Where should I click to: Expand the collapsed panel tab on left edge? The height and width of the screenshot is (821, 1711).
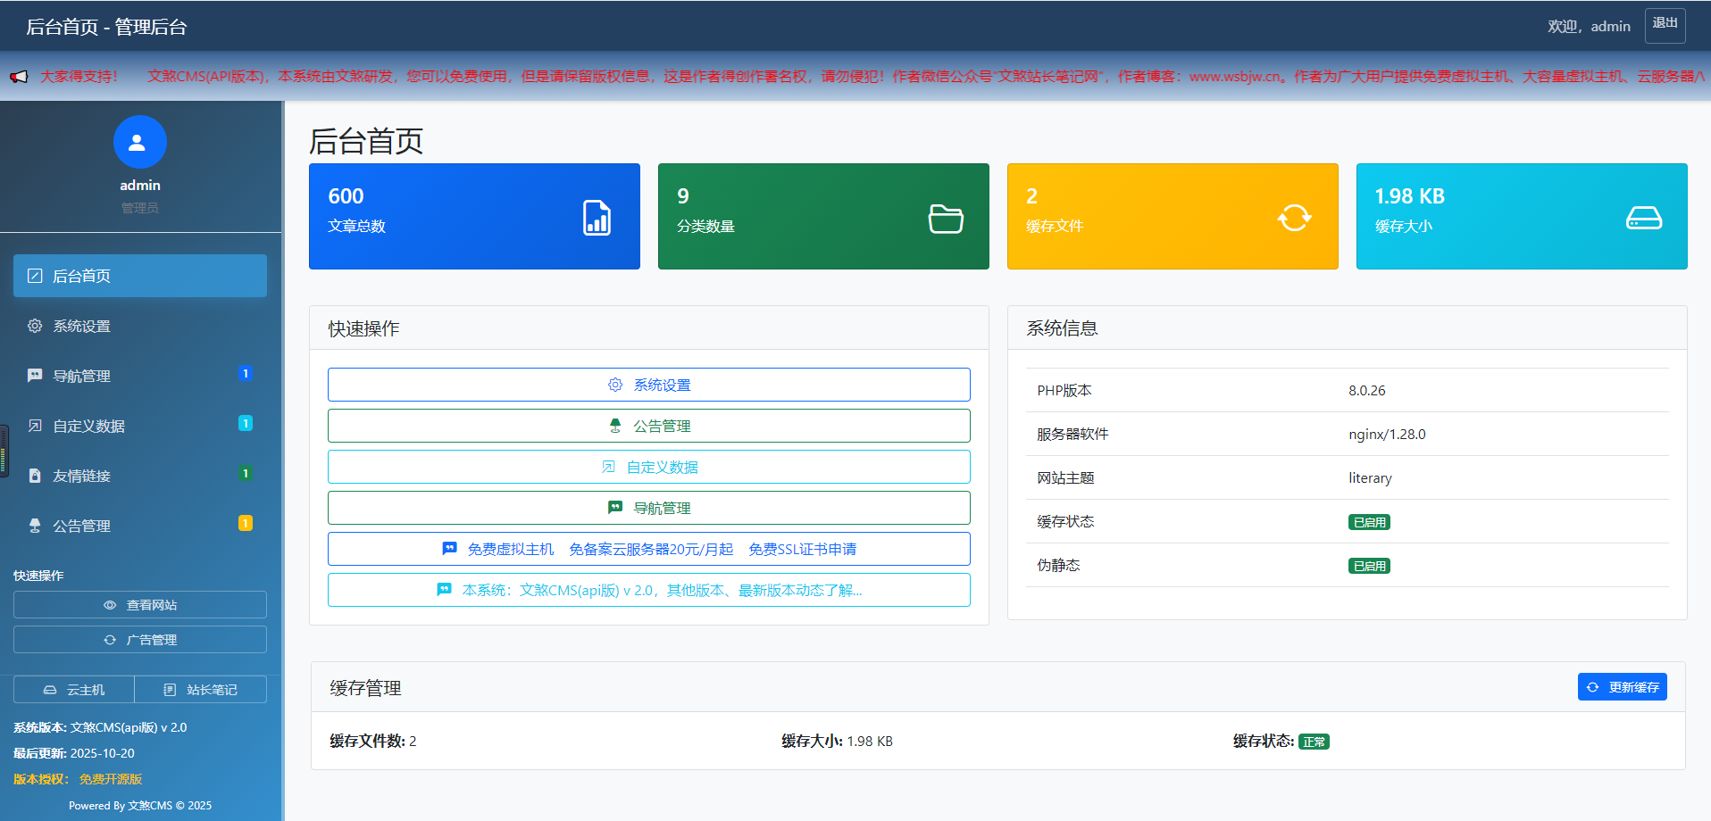[4, 452]
